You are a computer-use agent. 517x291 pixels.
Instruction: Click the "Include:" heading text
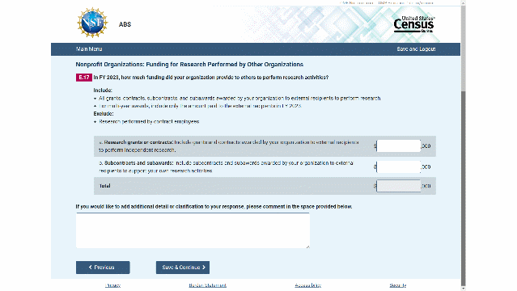point(103,91)
